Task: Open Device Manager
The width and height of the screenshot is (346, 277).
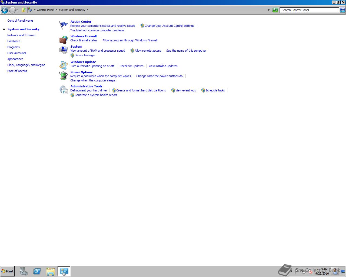Action: pyautogui.click(x=85, y=55)
